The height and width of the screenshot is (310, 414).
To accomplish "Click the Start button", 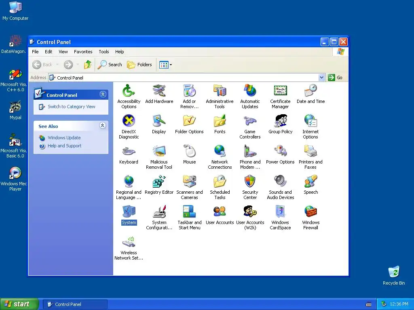I will point(19,304).
